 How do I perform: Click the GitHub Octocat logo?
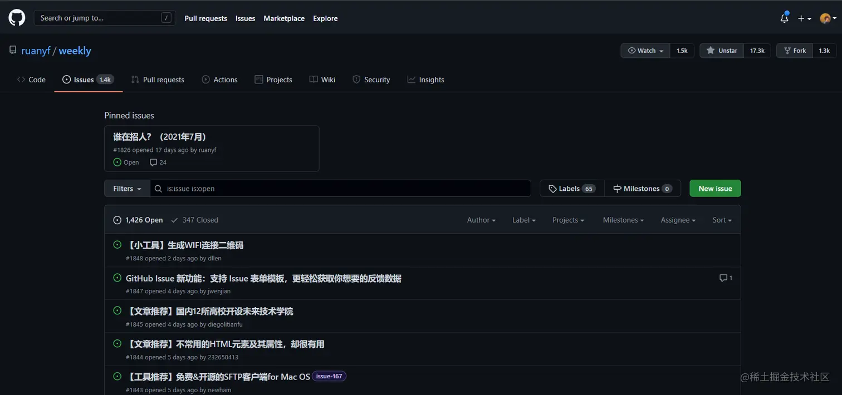click(x=17, y=18)
